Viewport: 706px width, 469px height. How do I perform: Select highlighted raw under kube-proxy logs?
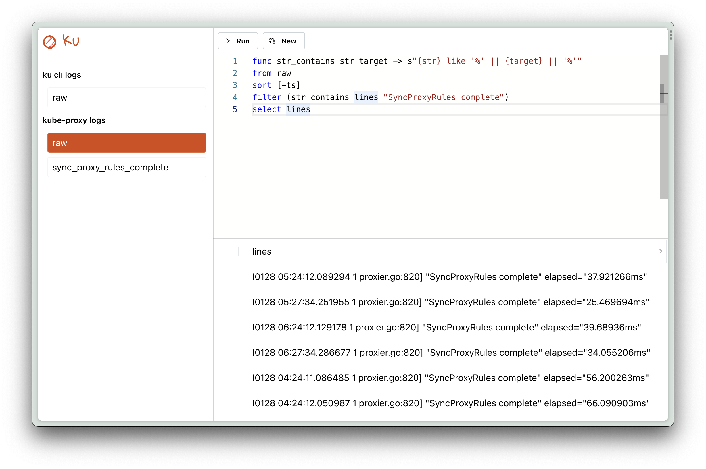126,143
